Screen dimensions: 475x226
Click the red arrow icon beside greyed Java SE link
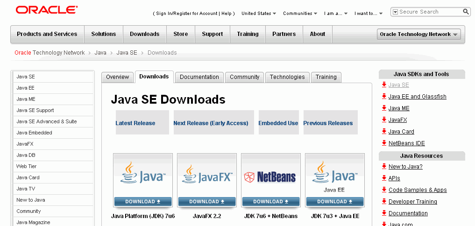coord(384,85)
